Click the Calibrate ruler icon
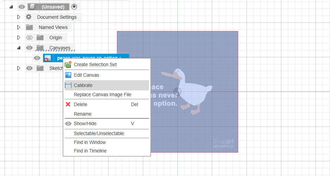This screenshot has width=330, height=176. coord(68,85)
